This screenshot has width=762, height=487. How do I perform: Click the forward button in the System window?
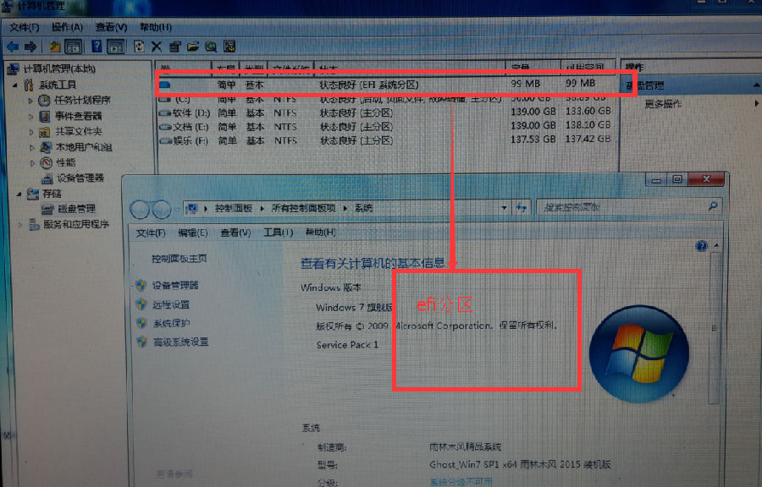(x=162, y=210)
